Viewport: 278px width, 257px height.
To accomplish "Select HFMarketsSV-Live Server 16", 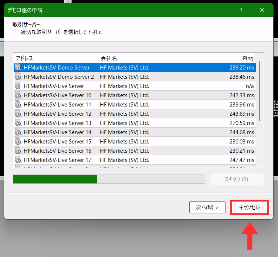I will tap(57, 151).
